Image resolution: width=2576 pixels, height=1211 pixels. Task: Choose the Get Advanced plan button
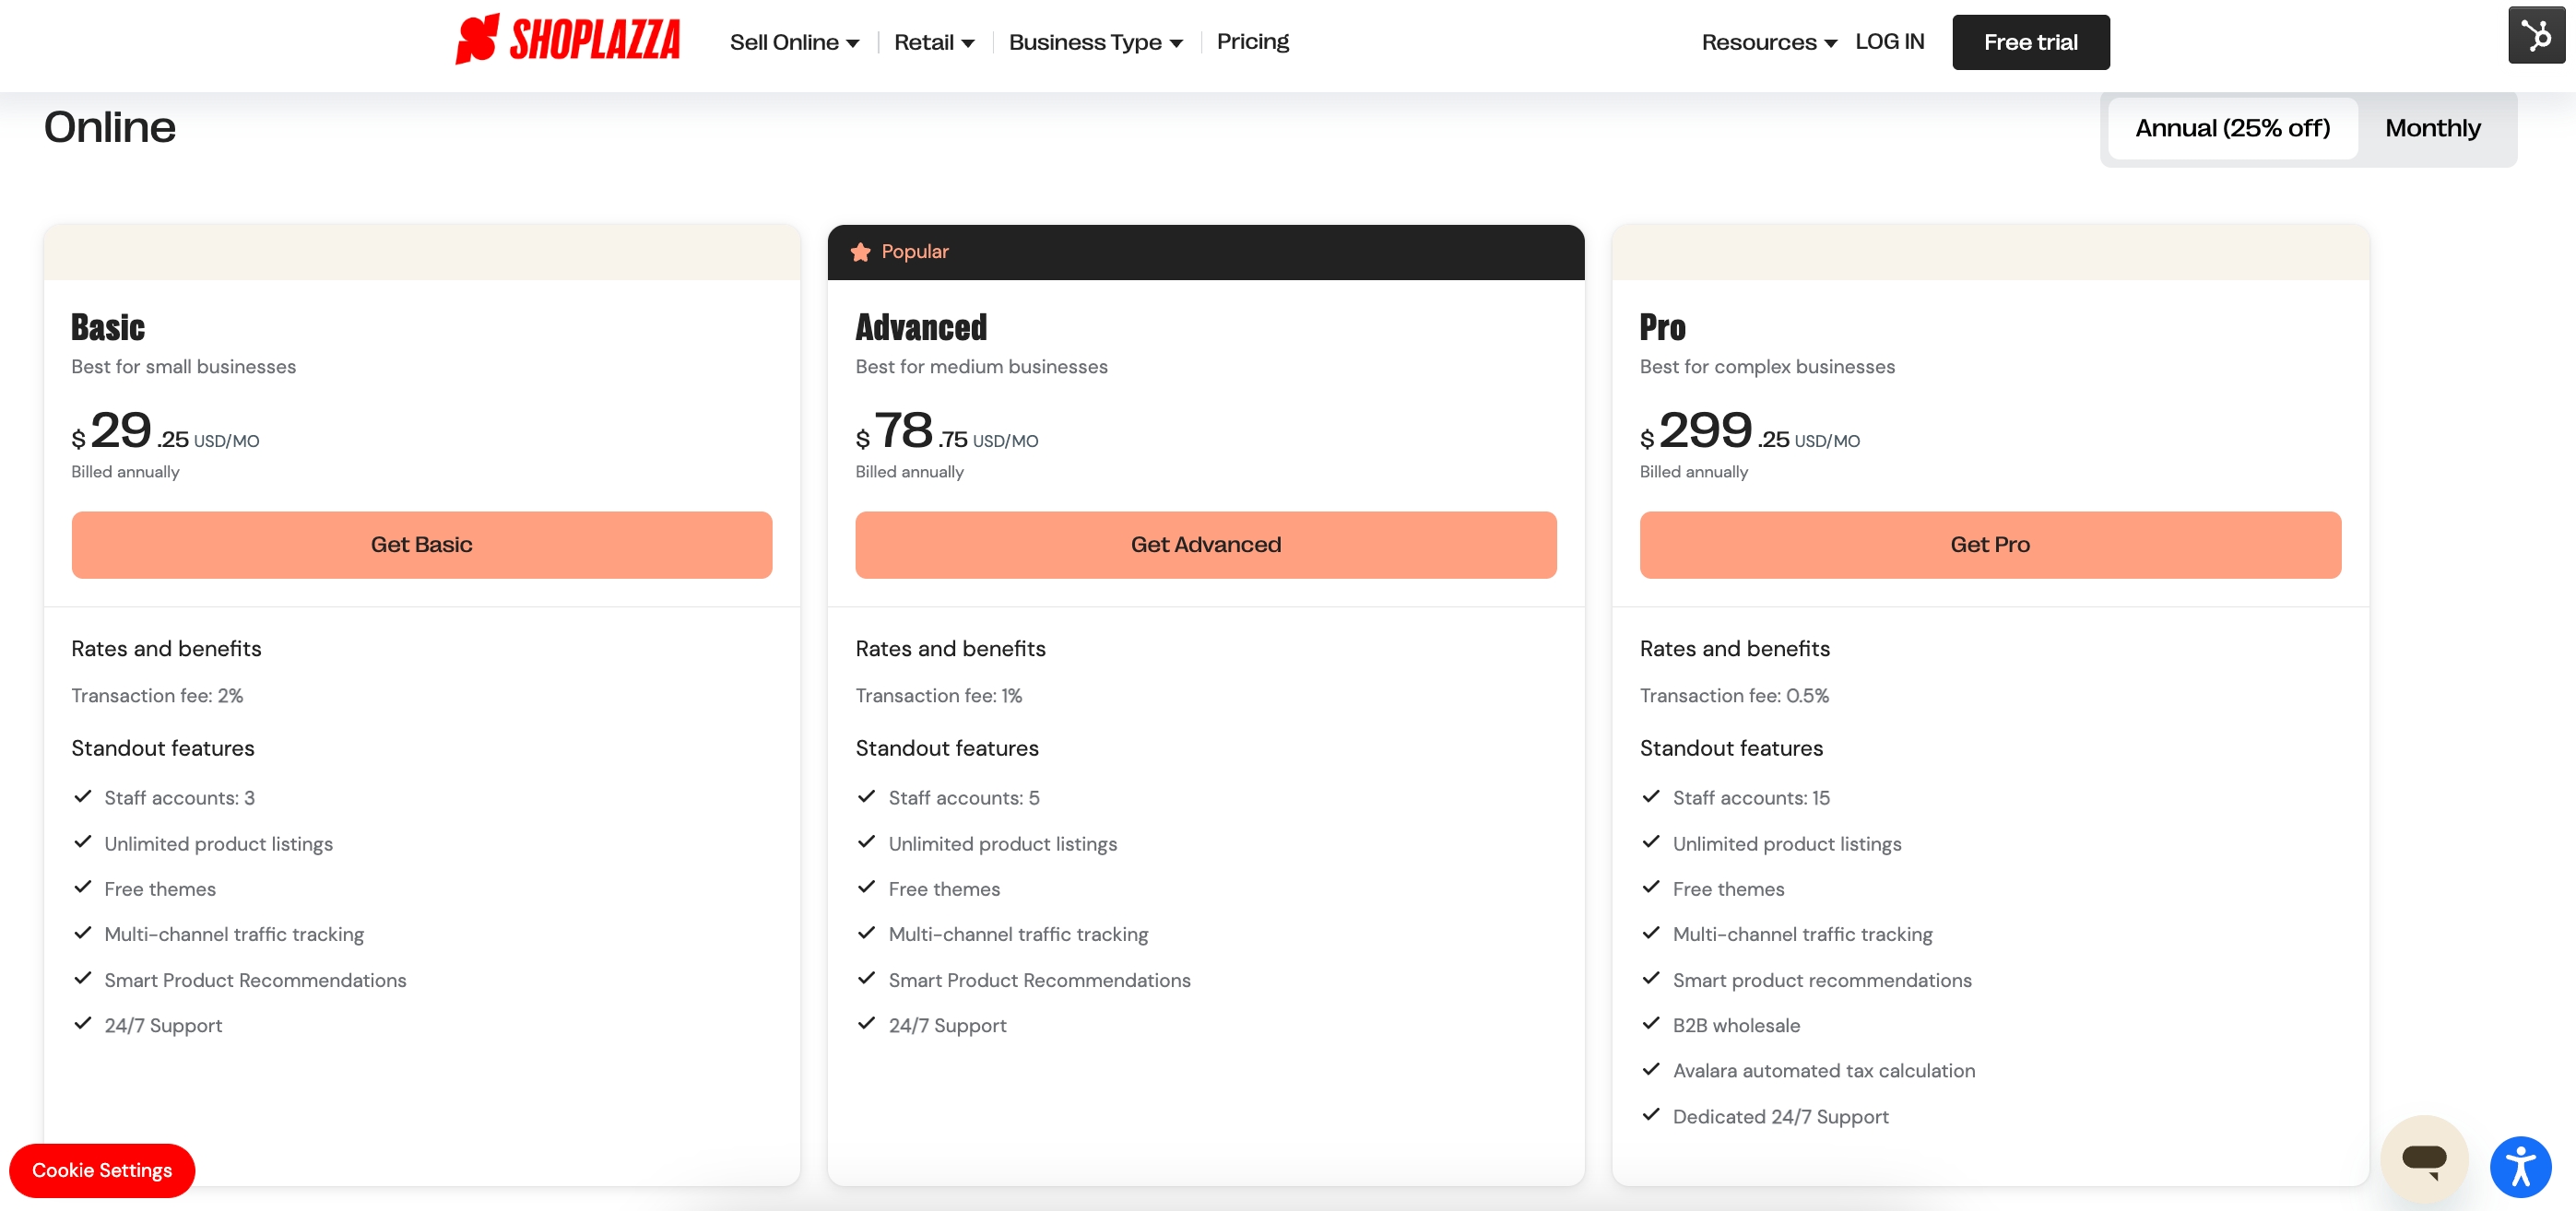(1205, 545)
